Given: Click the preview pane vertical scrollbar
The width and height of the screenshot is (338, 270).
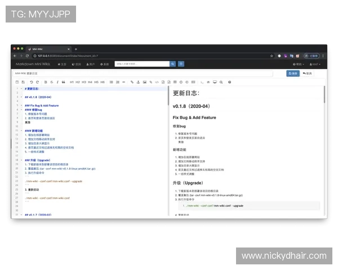Looking at the screenshot, I should [x=324, y=94].
